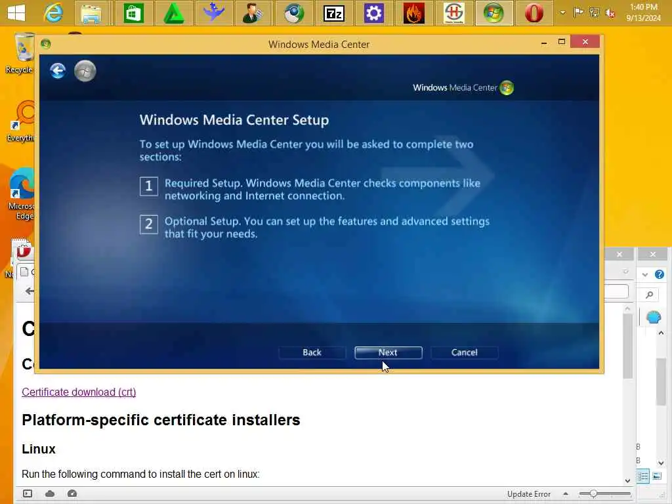
Task: Click the network tray icon
Action: coord(594,12)
